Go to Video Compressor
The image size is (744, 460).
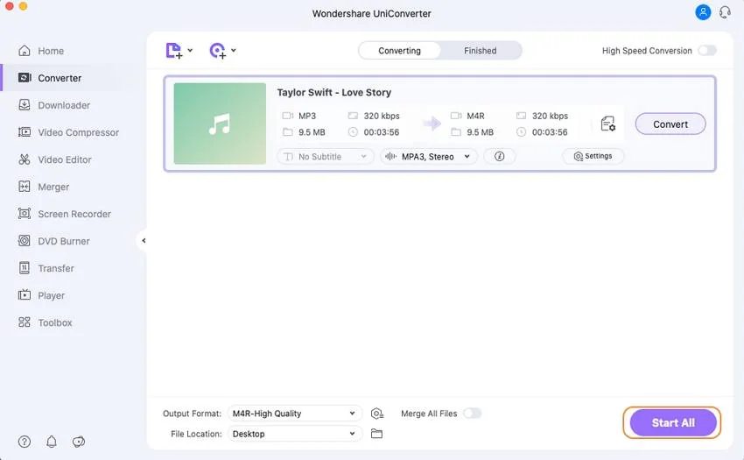[x=78, y=132]
